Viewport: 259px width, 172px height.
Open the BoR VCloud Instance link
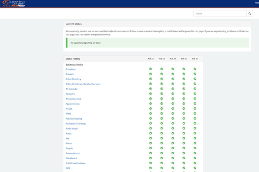click(x=76, y=163)
